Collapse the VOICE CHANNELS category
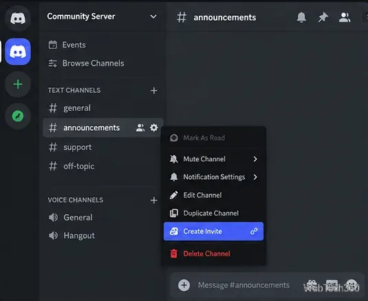 tap(76, 200)
